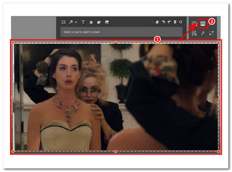Click the exit icon in drawing toolbar
232x172 pixels.
click(x=180, y=22)
